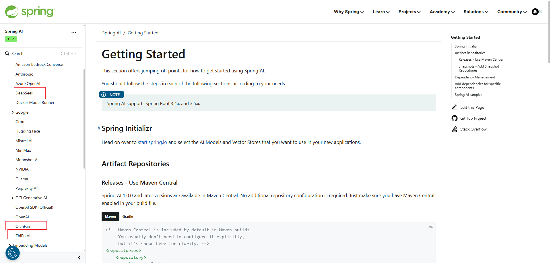
Task: Click the sidebar Search field
Action: click(41, 54)
